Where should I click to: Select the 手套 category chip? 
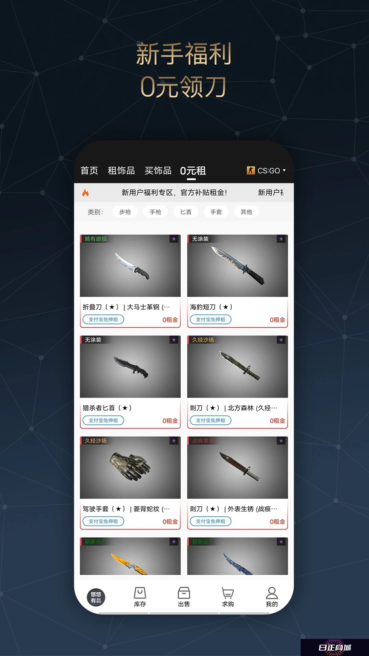coord(216,212)
